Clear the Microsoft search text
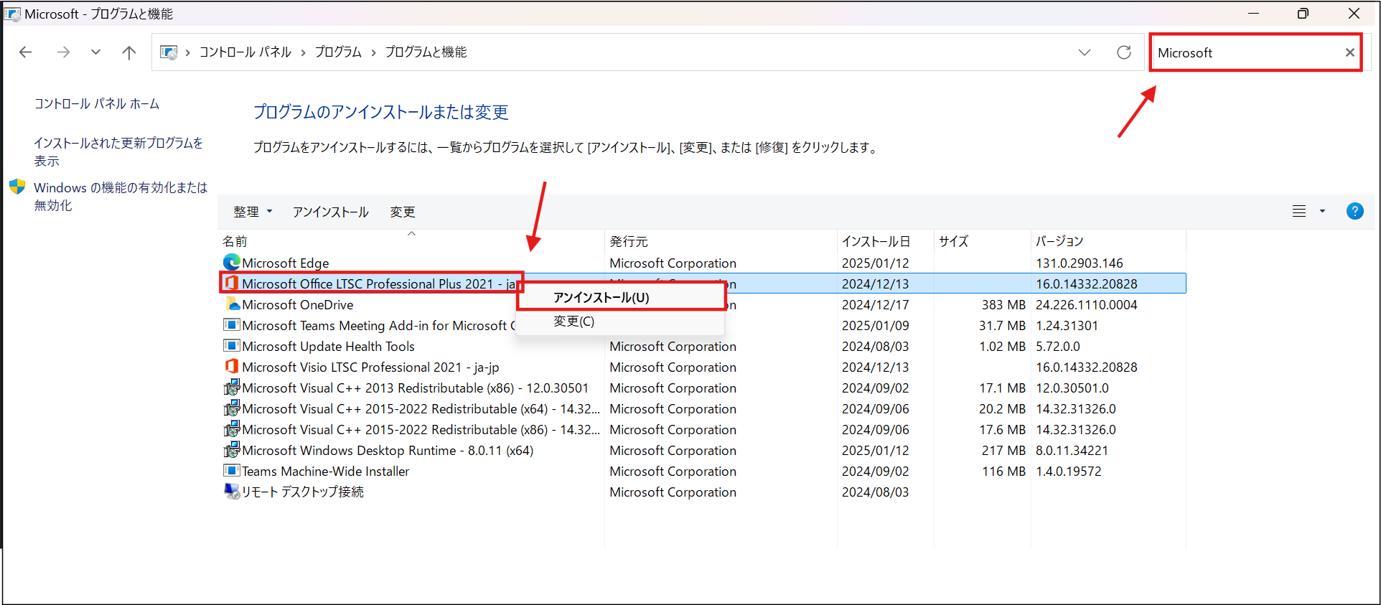 (x=1349, y=52)
